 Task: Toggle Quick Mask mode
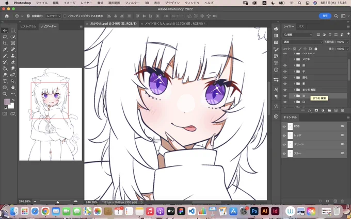click(x=5, y=114)
